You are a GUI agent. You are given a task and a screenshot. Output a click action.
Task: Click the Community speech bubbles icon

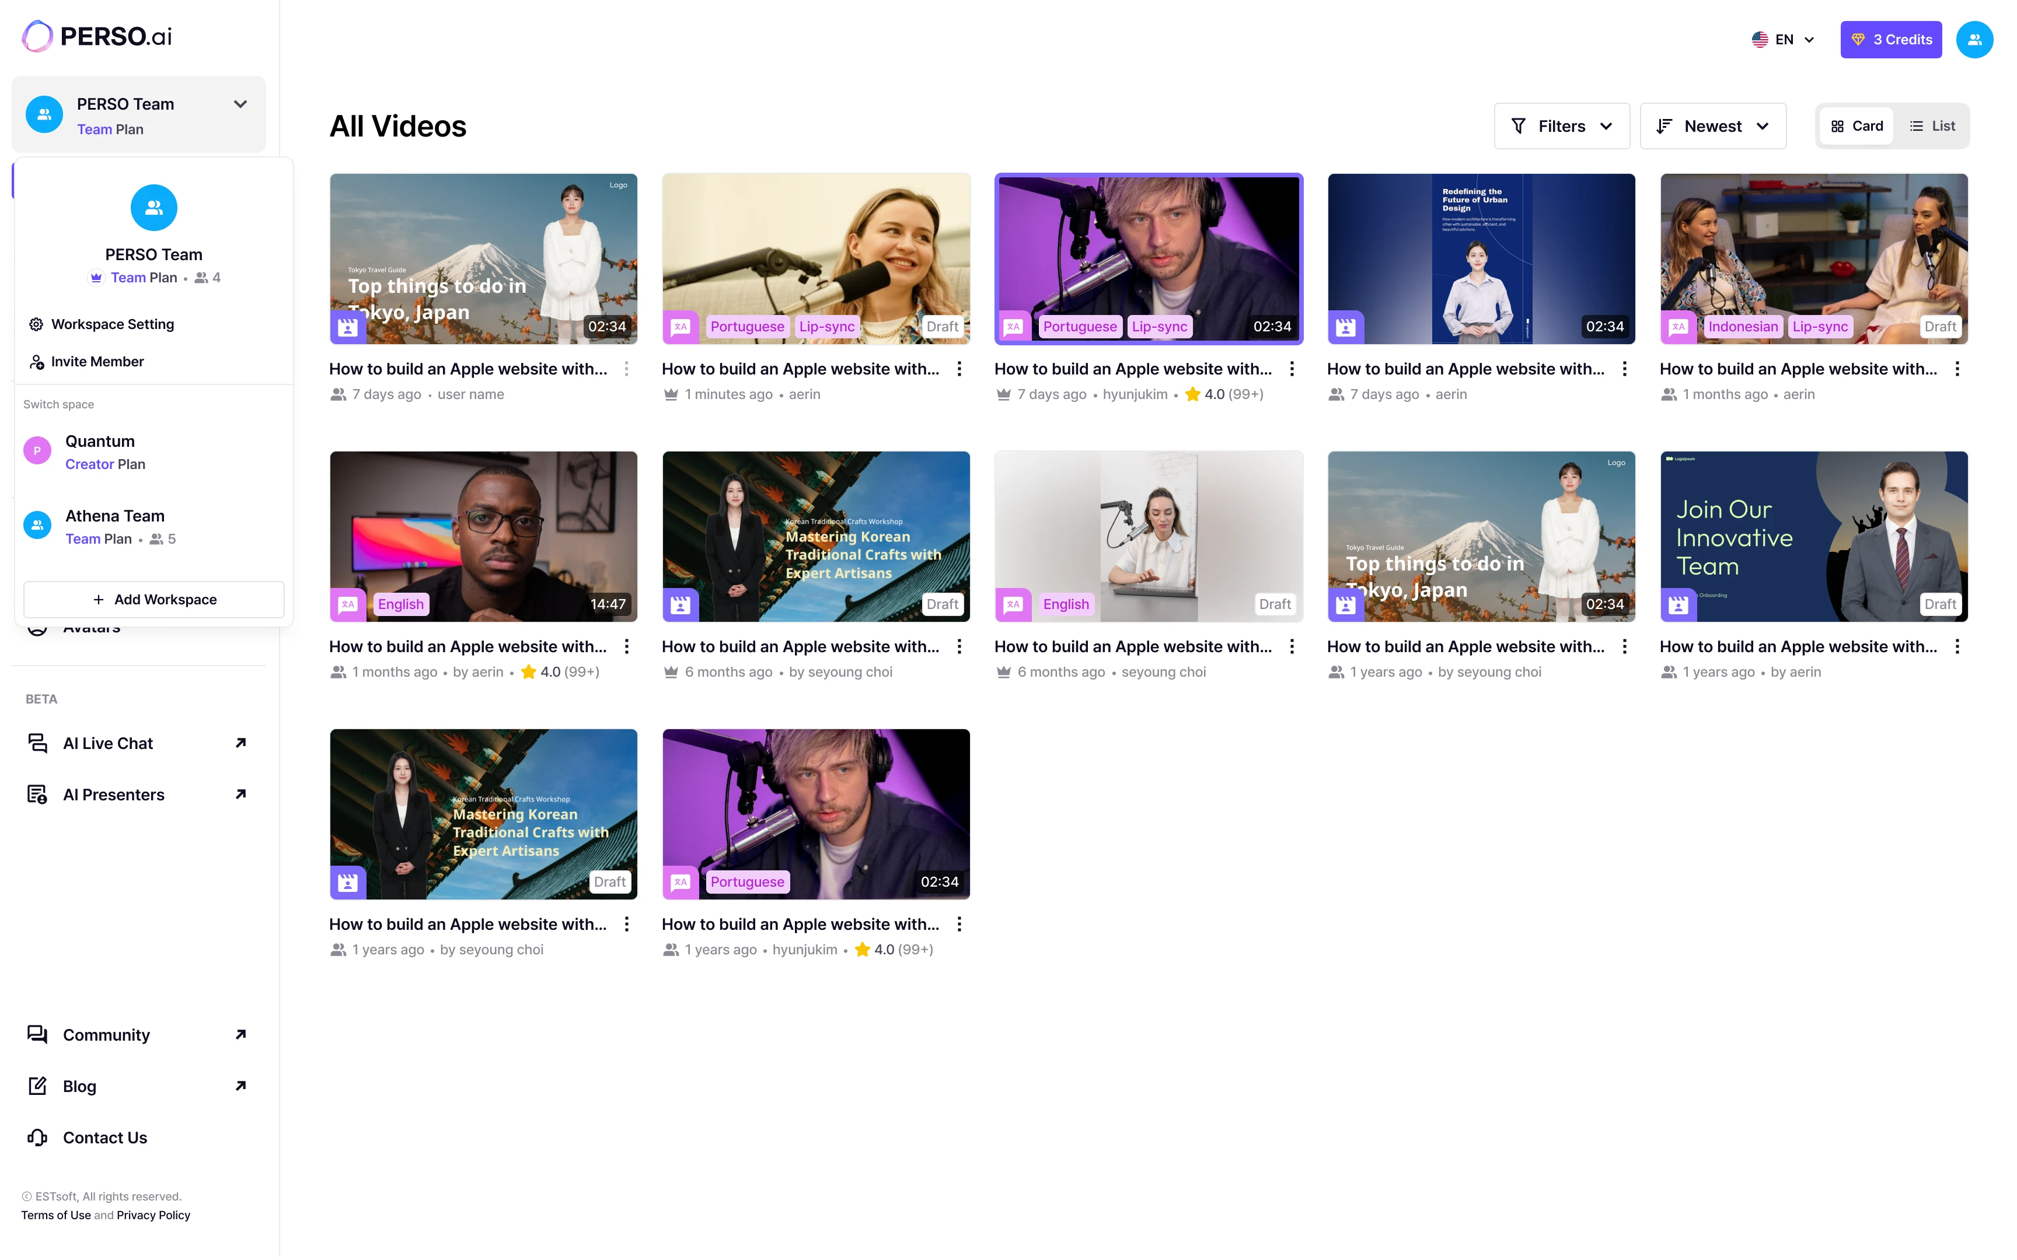coord(37,1035)
